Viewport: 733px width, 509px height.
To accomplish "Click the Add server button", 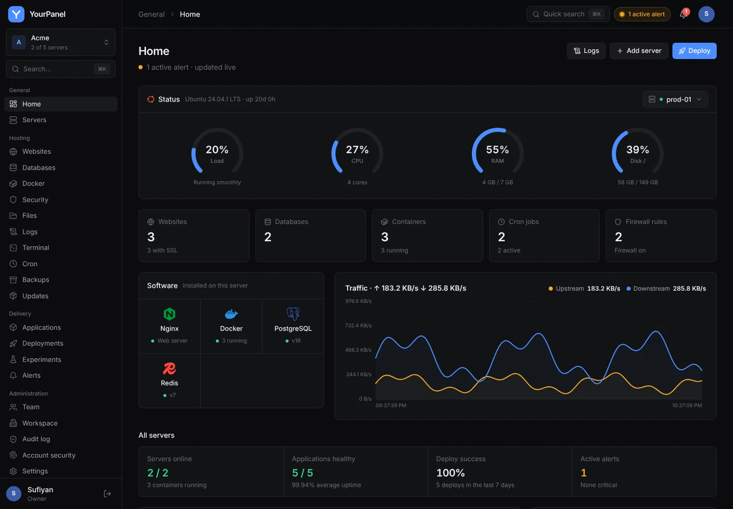I will point(639,51).
